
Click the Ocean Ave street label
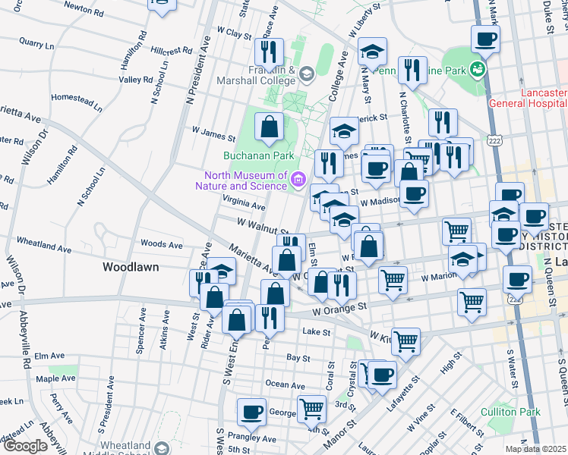click(x=285, y=384)
